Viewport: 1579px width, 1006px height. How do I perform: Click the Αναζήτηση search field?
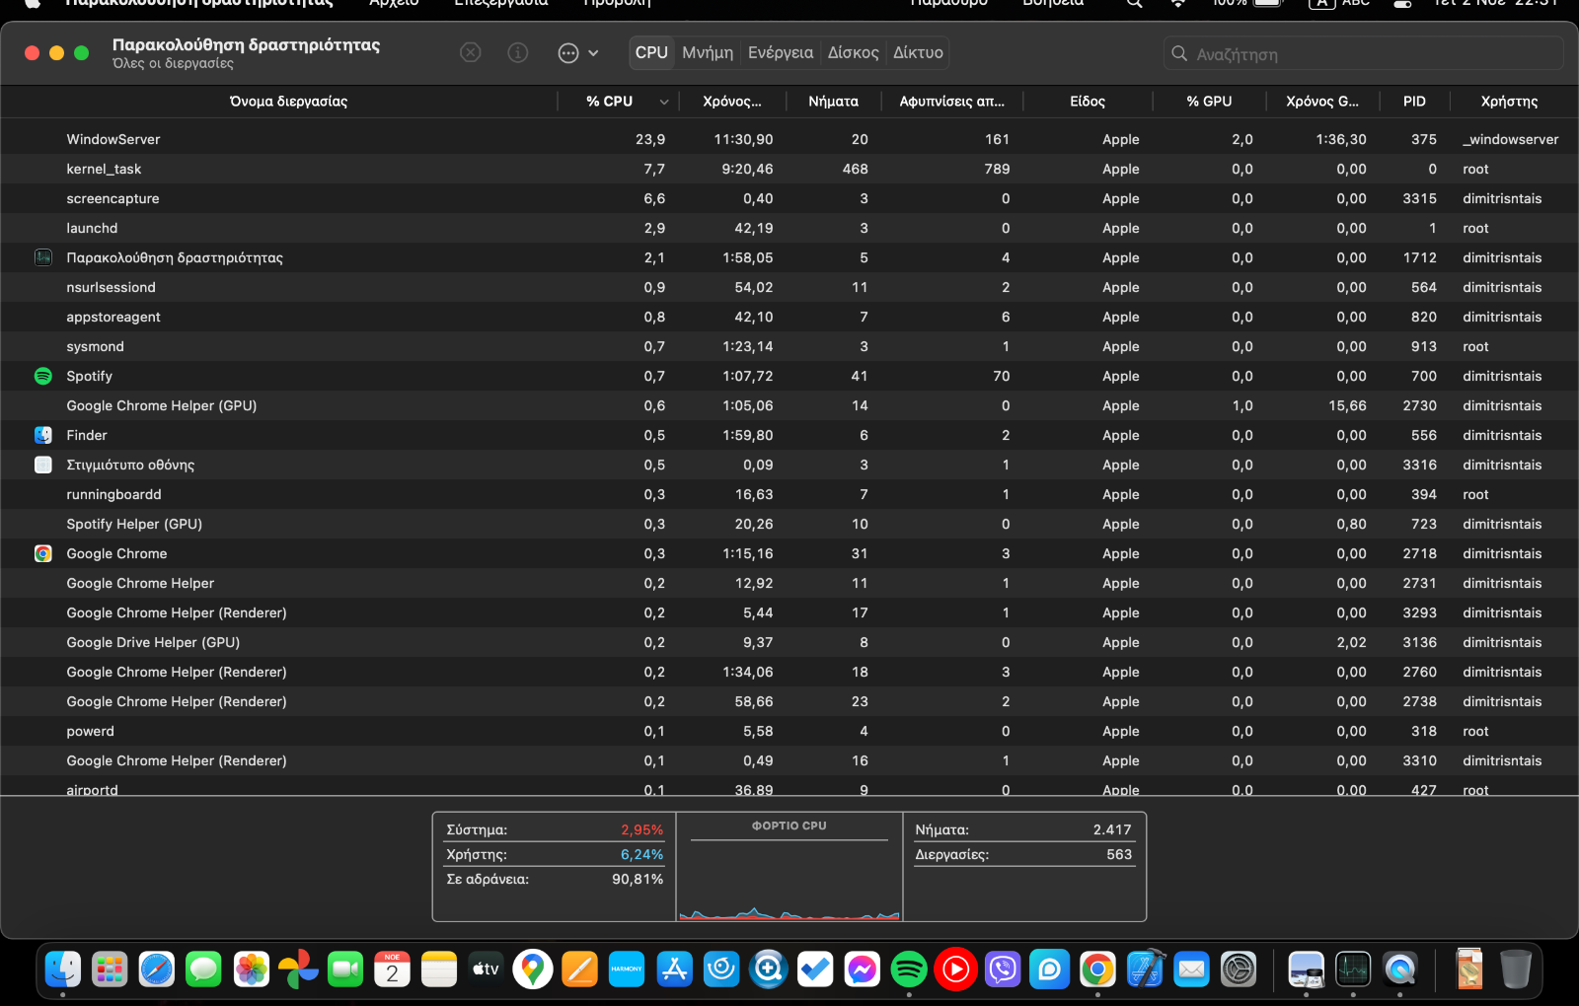1363,53
